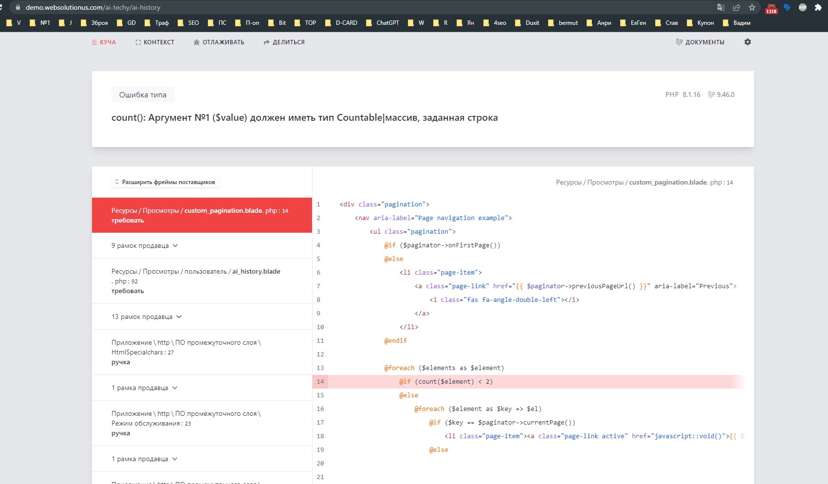The image size is (828, 484).
Task: Switch to the ОТЛАЖИВАТЬ tab
Action: [219, 42]
